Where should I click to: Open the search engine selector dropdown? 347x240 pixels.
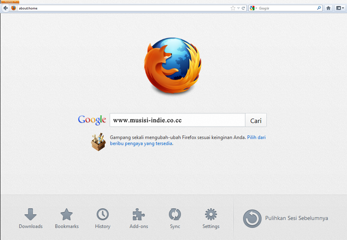click(253, 8)
